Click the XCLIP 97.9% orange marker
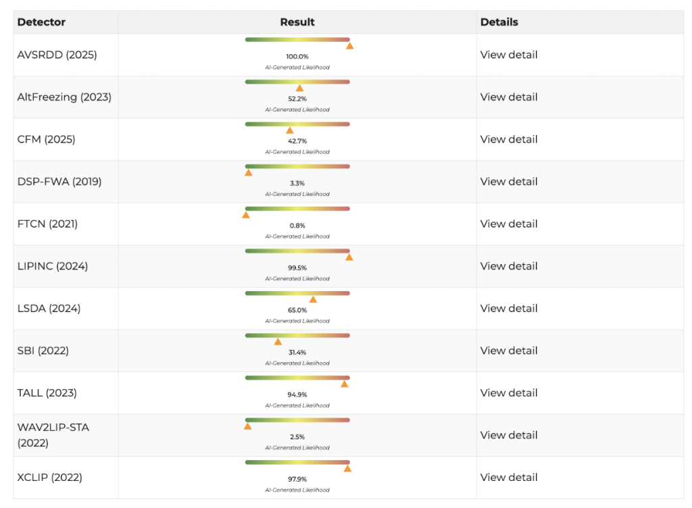The width and height of the screenshot is (692, 508). 347,468
